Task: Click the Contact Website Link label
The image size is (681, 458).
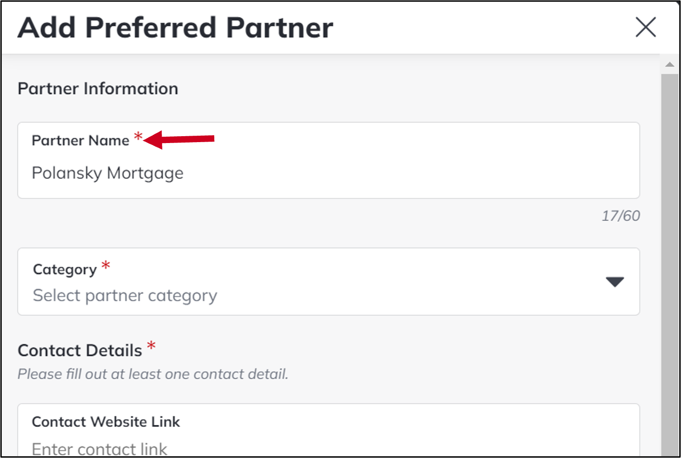Action: click(x=106, y=421)
